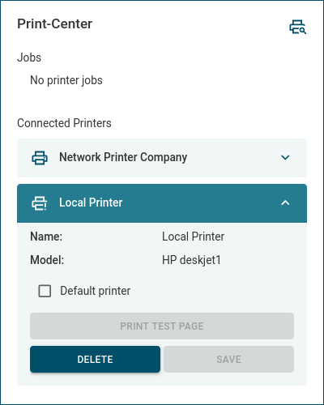Expand the Network Printer Company chevron
The height and width of the screenshot is (405, 324).
pyautogui.click(x=285, y=157)
